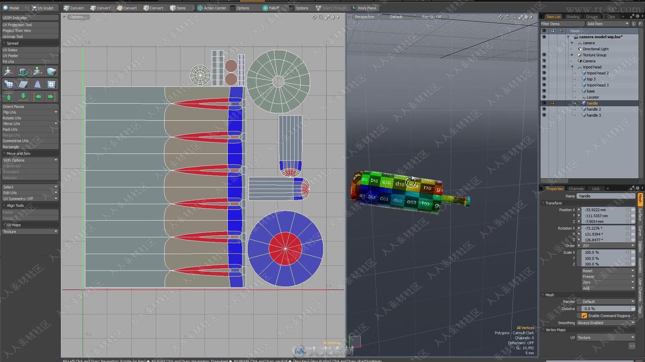Open the Surface vertical tab
This screenshot has width=645, height=362.
[x=640, y=215]
